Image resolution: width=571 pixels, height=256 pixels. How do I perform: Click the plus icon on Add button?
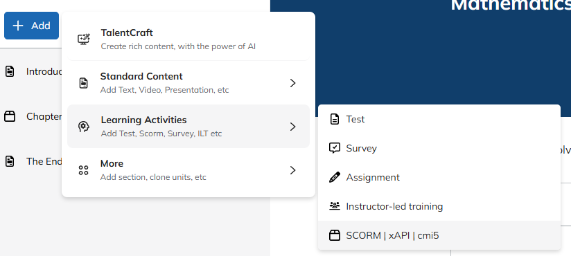pyautogui.click(x=18, y=26)
